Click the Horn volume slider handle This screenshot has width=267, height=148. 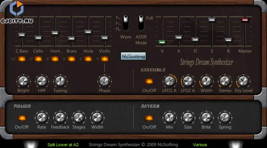[x=55, y=33]
